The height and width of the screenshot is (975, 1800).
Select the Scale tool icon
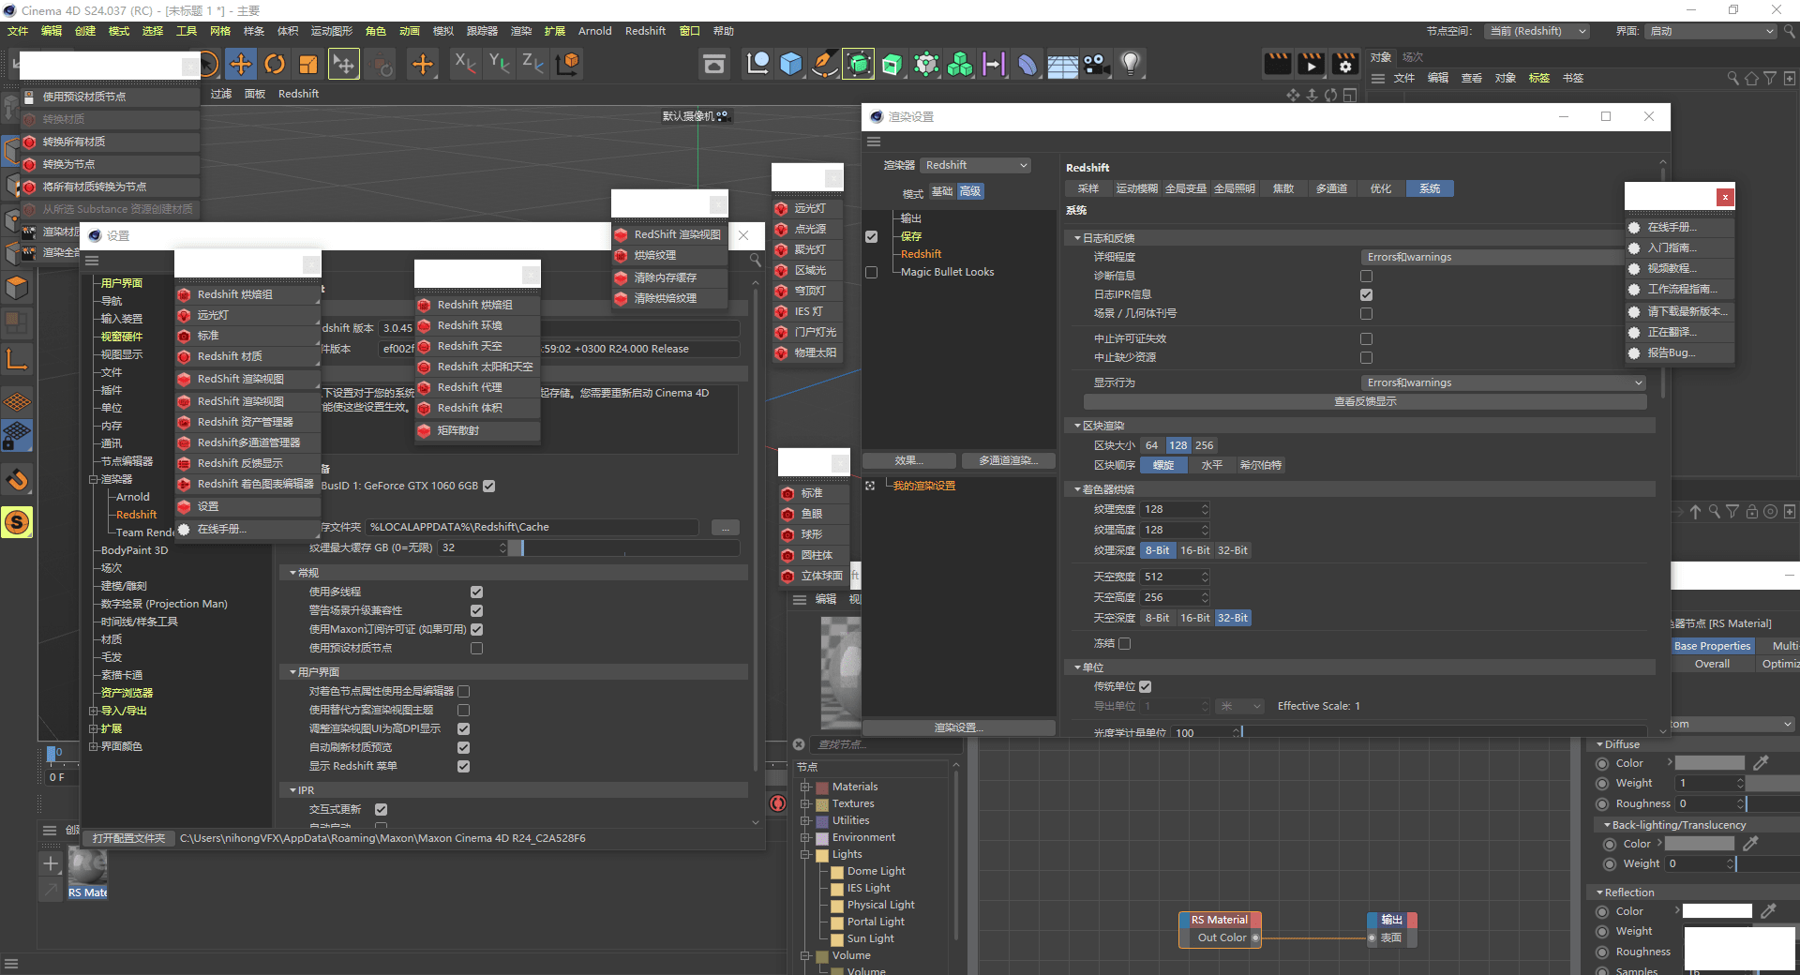pyautogui.click(x=308, y=64)
